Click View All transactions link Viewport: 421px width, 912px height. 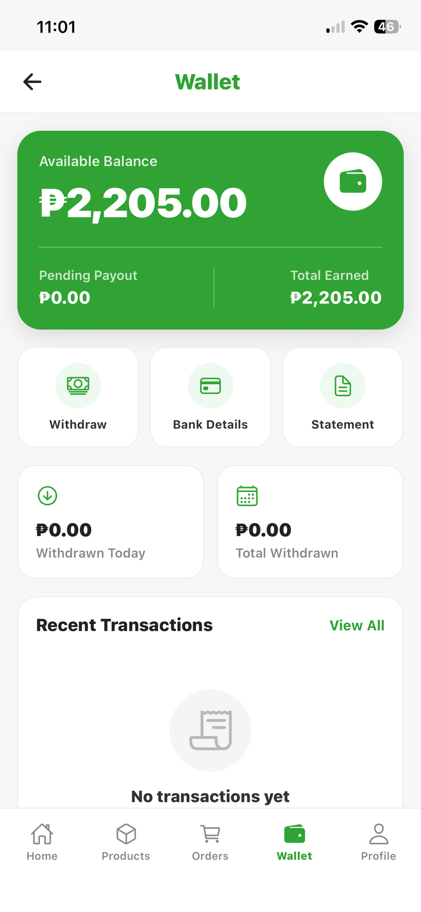point(357,625)
